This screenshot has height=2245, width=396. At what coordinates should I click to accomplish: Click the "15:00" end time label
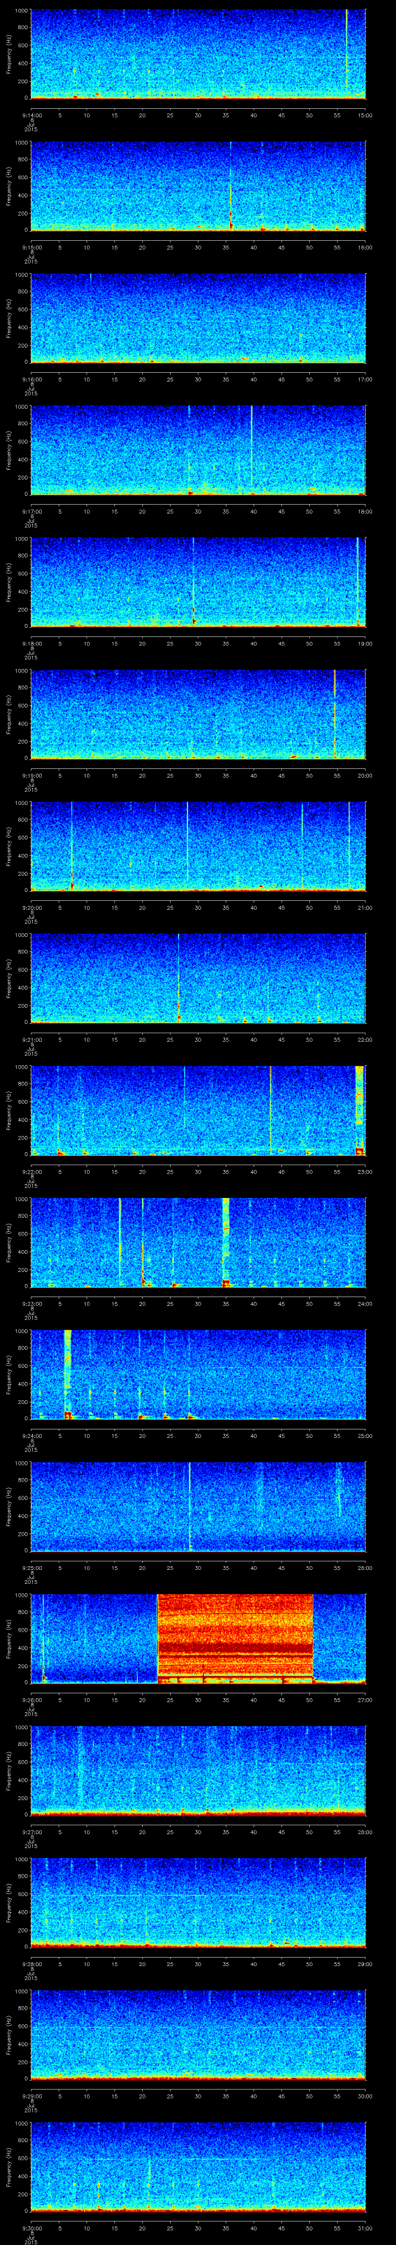pyautogui.click(x=365, y=115)
